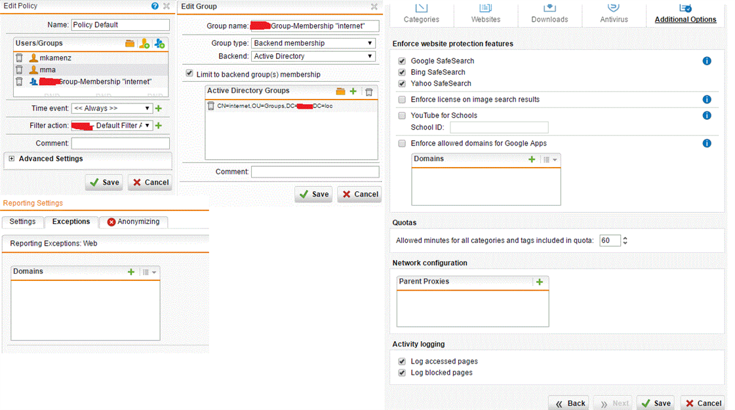Add new filter action with plus icon
Viewport: 735px width, 410px height.
(x=159, y=126)
